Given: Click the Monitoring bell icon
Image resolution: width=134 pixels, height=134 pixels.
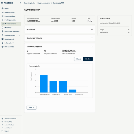Looking at the screenshot, I should coord(2,28).
